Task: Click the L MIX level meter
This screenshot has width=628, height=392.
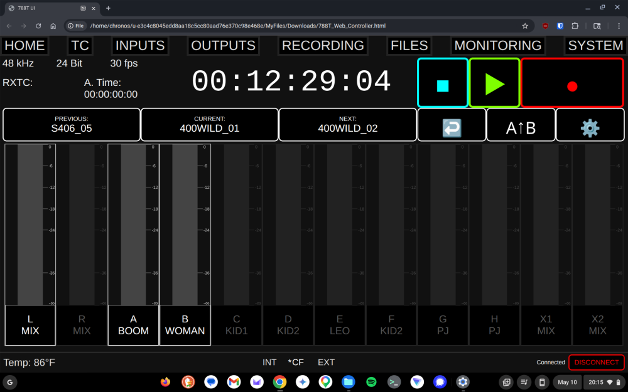Action: pos(30,225)
